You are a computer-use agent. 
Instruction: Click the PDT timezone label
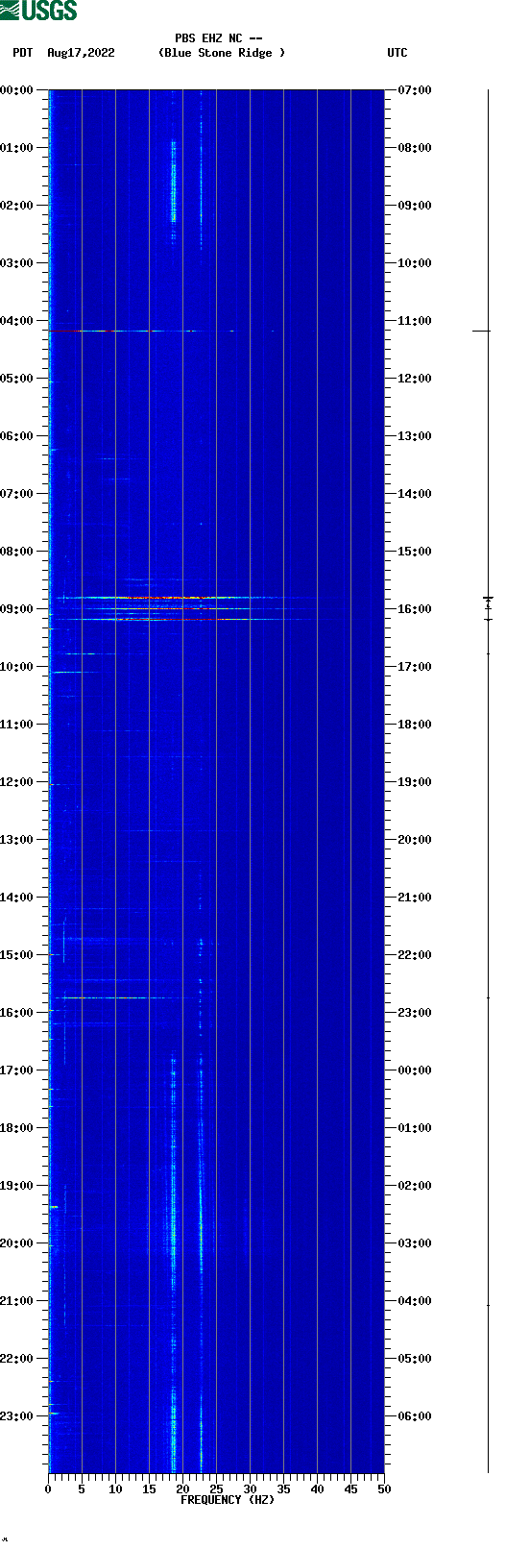point(23,53)
